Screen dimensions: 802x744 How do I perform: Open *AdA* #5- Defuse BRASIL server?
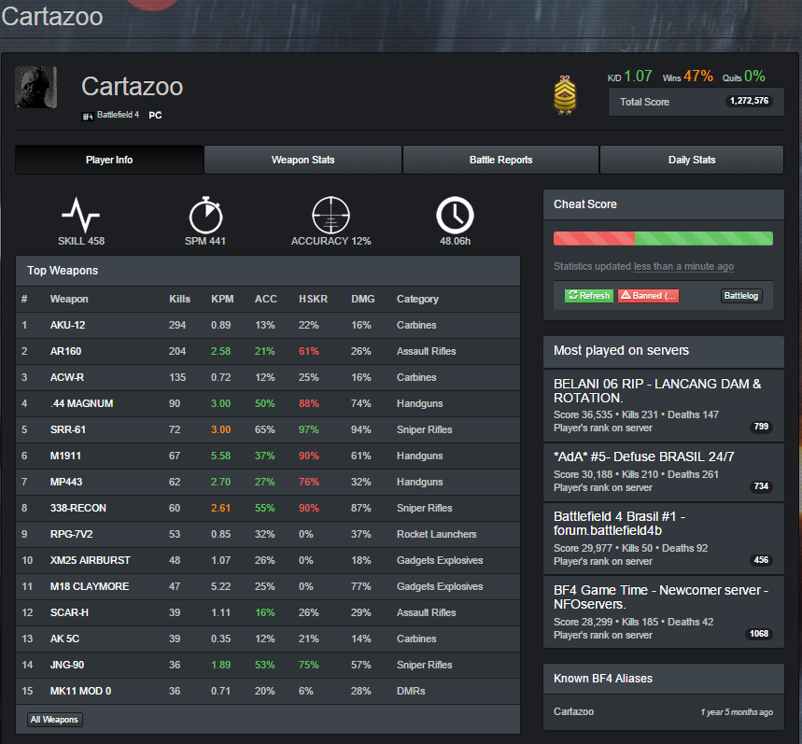(x=664, y=472)
